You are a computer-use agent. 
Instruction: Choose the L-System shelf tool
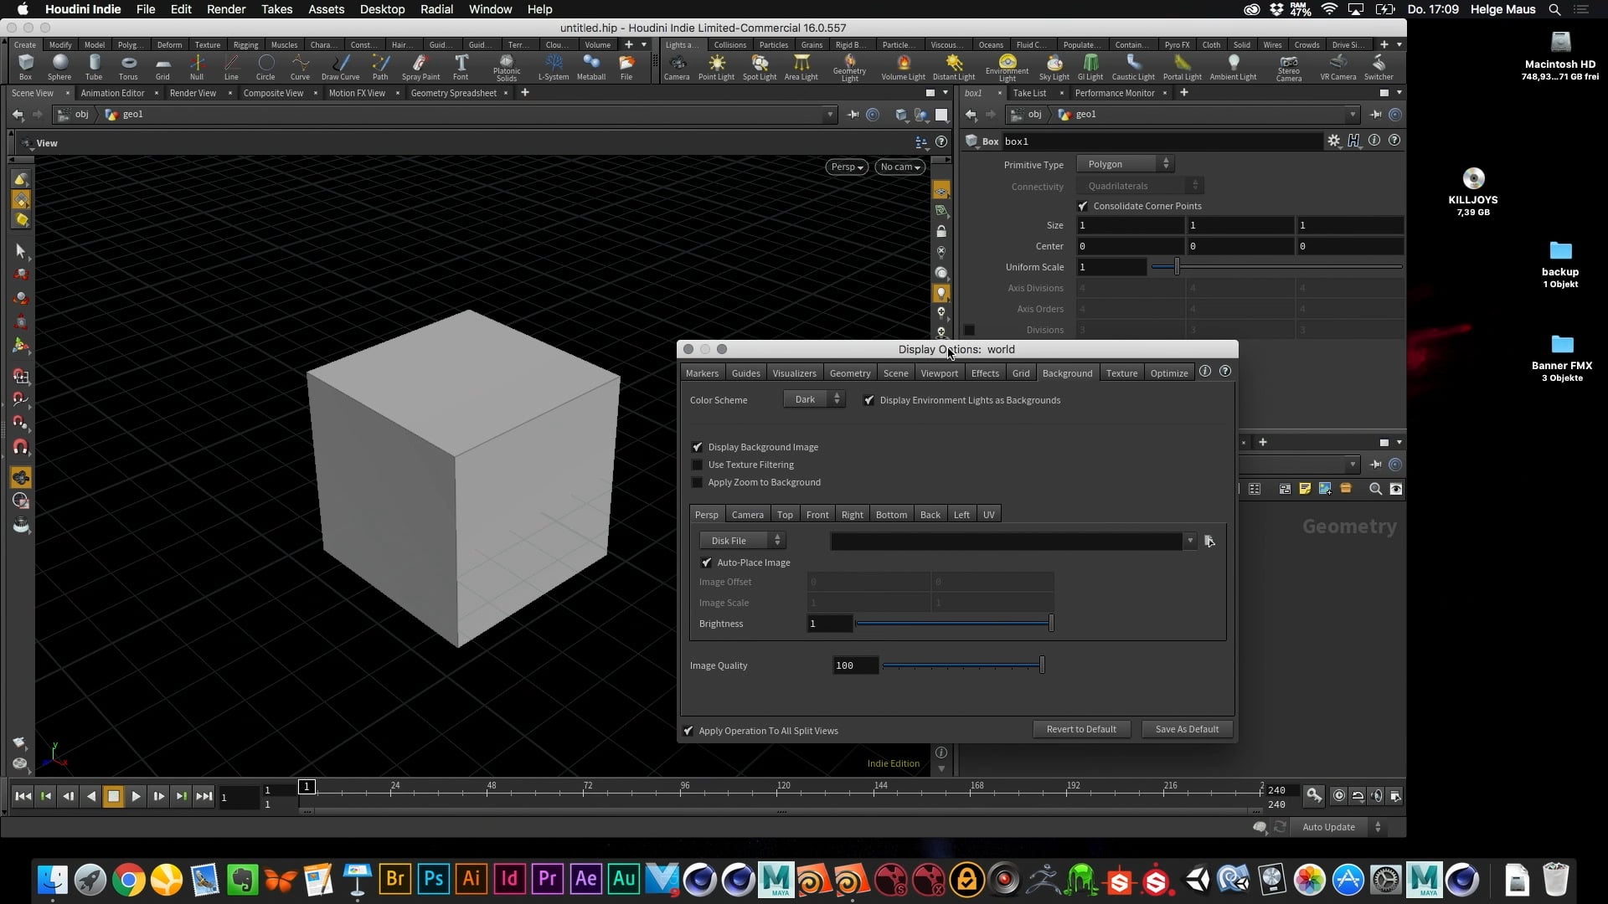[553, 67]
